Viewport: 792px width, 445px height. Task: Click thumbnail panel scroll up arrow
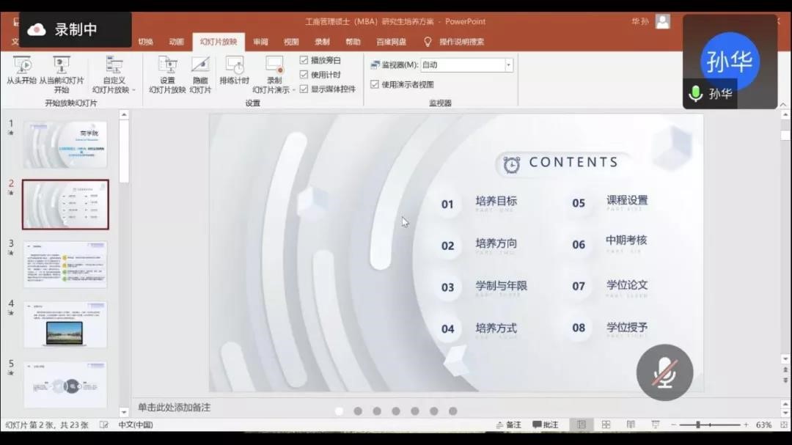pyautogui.click(x=124, y=115)
